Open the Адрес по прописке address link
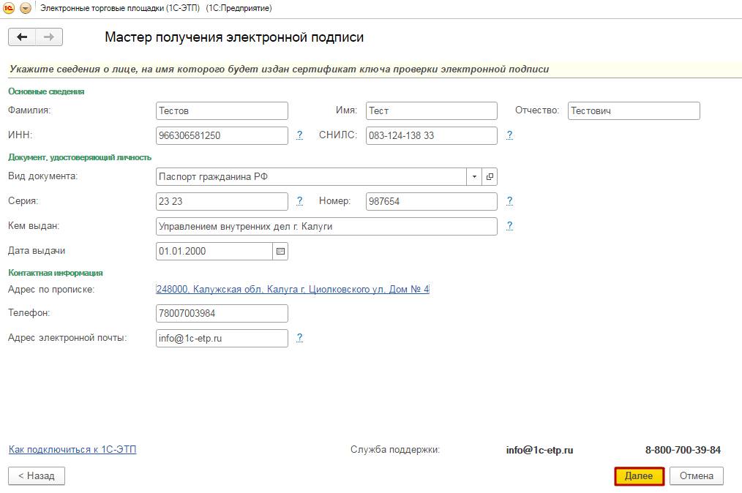 coord(293,290)
